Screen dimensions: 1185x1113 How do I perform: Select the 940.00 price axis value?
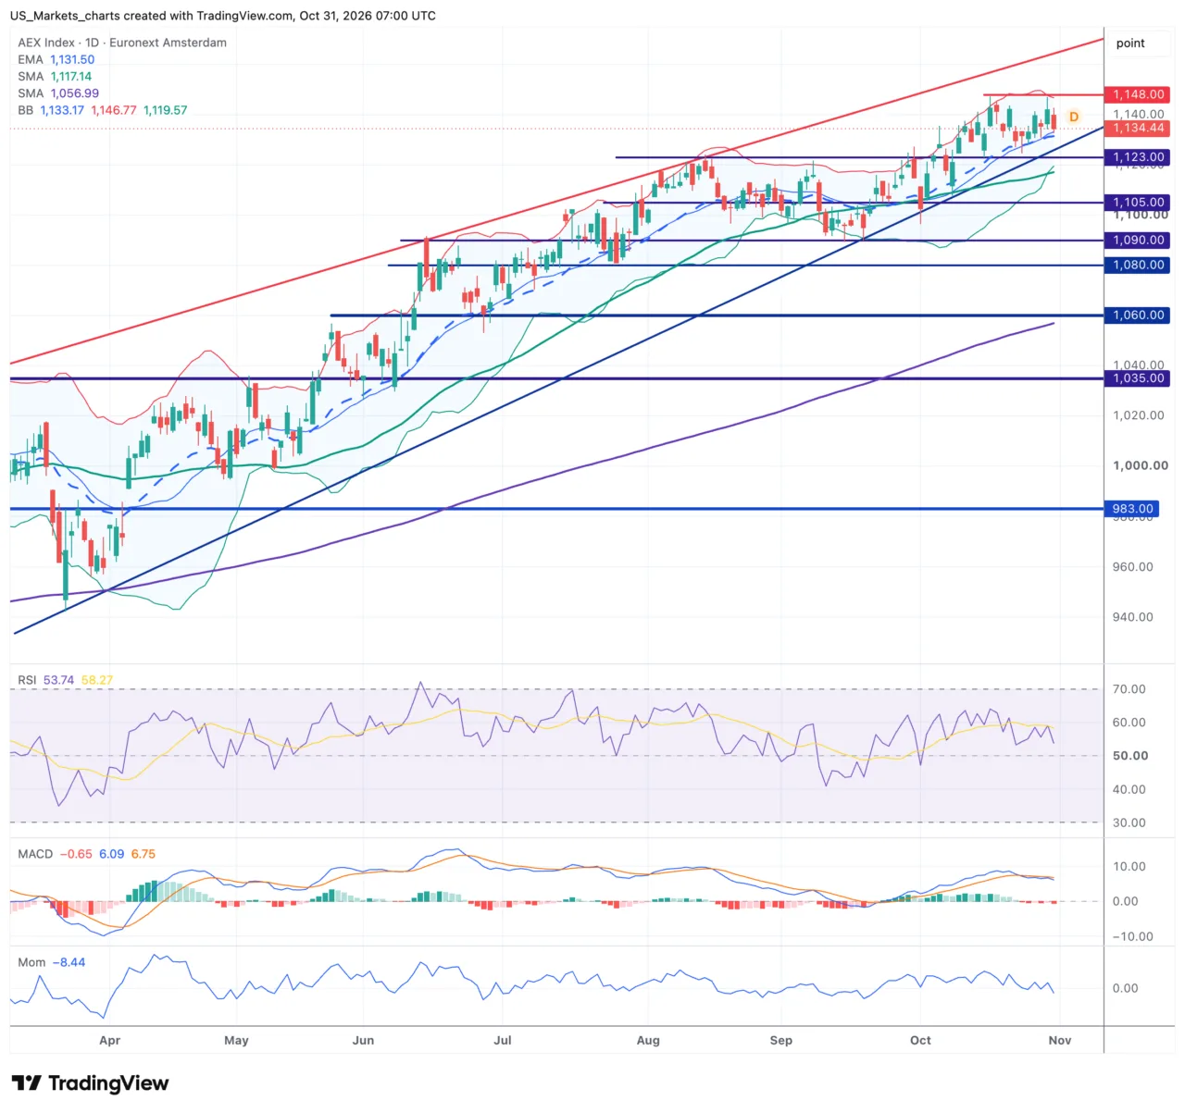coord(1133,617)
